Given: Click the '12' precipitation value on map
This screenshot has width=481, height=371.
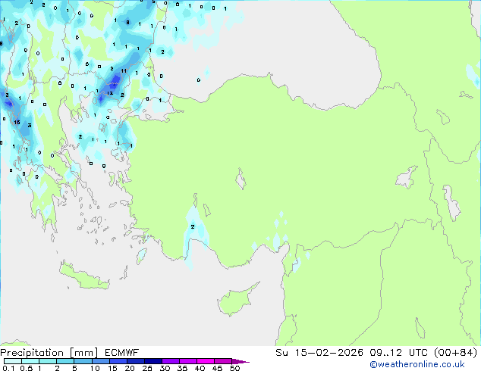Looking at the screenshot, I should 110,93.
